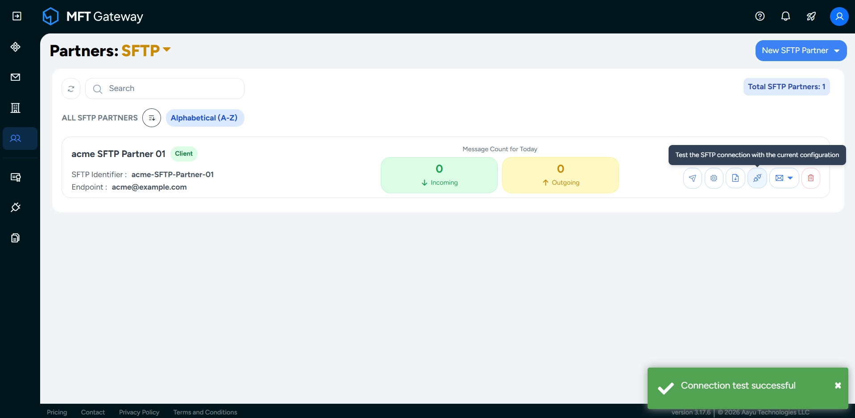Open the messages envelope icon in sidebar
This screenshot has height=418, width=855.
pyautogui.click(x=16, y=77)
